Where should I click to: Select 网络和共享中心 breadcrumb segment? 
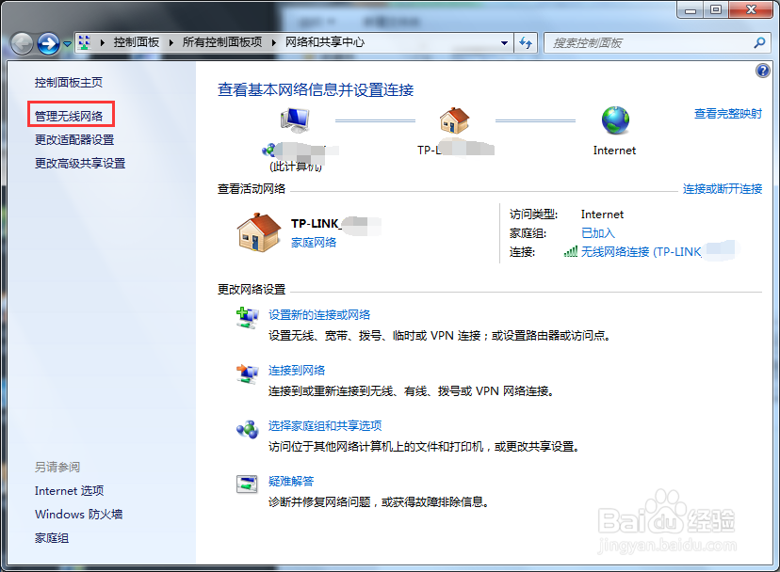click(x=325, y=42)
